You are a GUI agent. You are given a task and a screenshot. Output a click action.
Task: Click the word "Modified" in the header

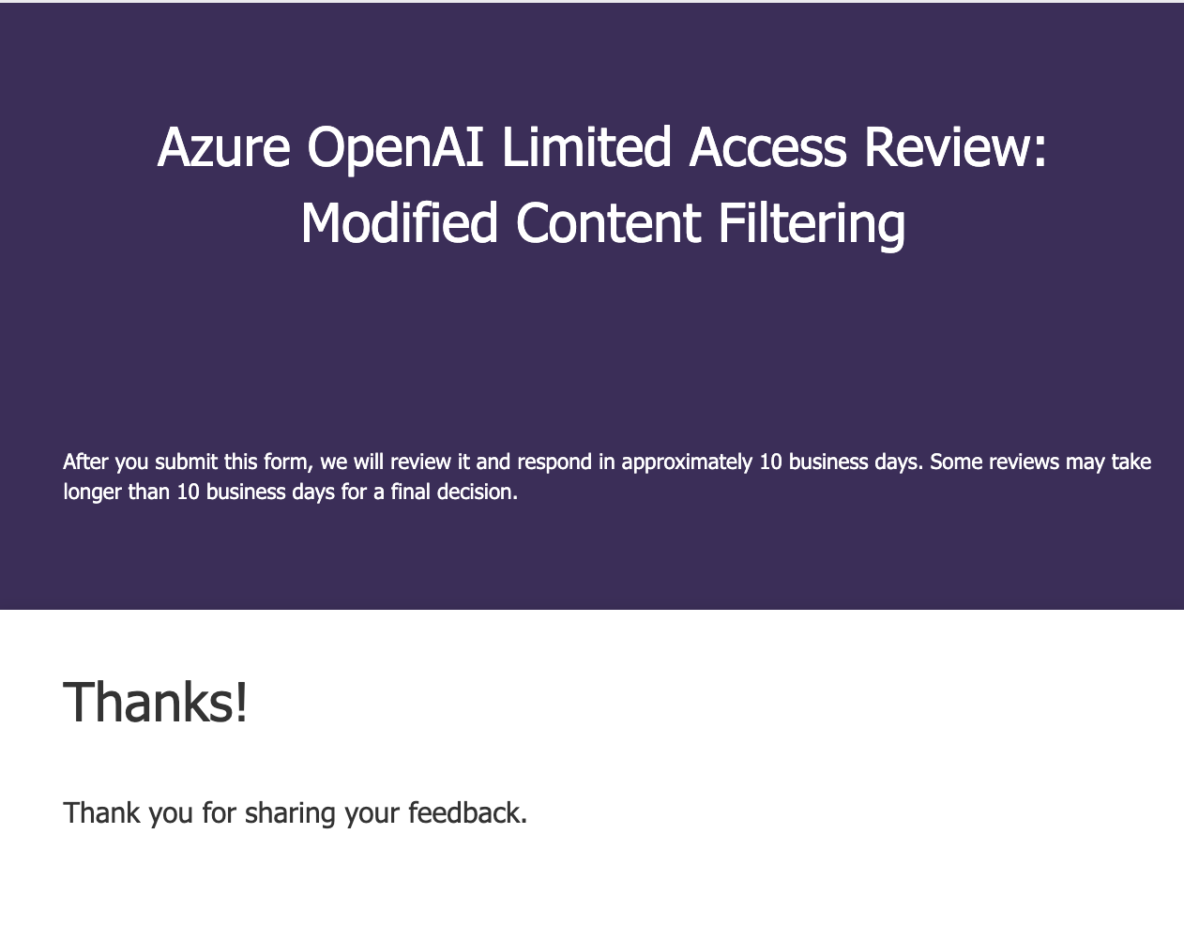tap(399, 223)
